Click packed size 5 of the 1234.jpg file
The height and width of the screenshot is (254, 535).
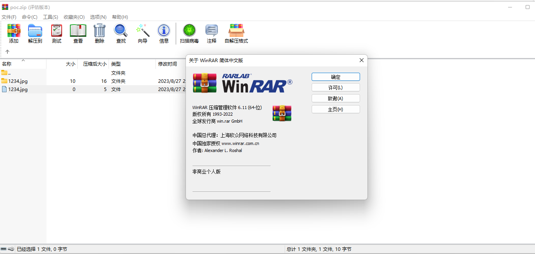click(105, 89)
